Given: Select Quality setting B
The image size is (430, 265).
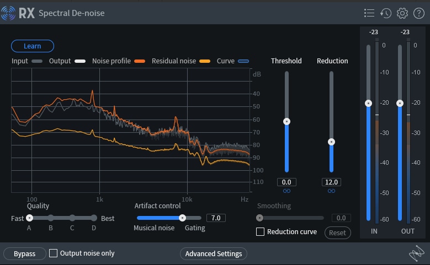Looking at the screenshot, I should [x=51, y=218].
